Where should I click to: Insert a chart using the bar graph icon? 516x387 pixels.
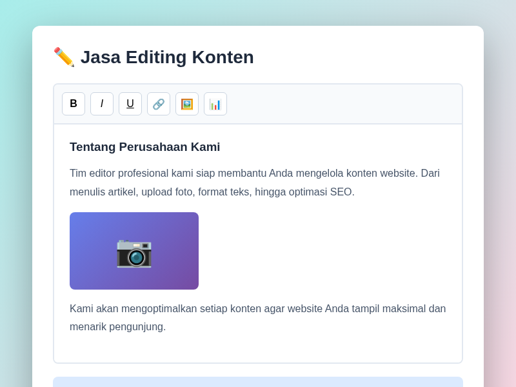(215, 104)
